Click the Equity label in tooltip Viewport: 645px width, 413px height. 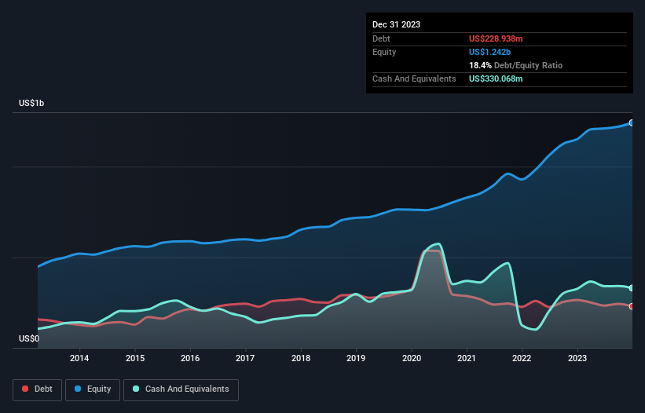384,52
